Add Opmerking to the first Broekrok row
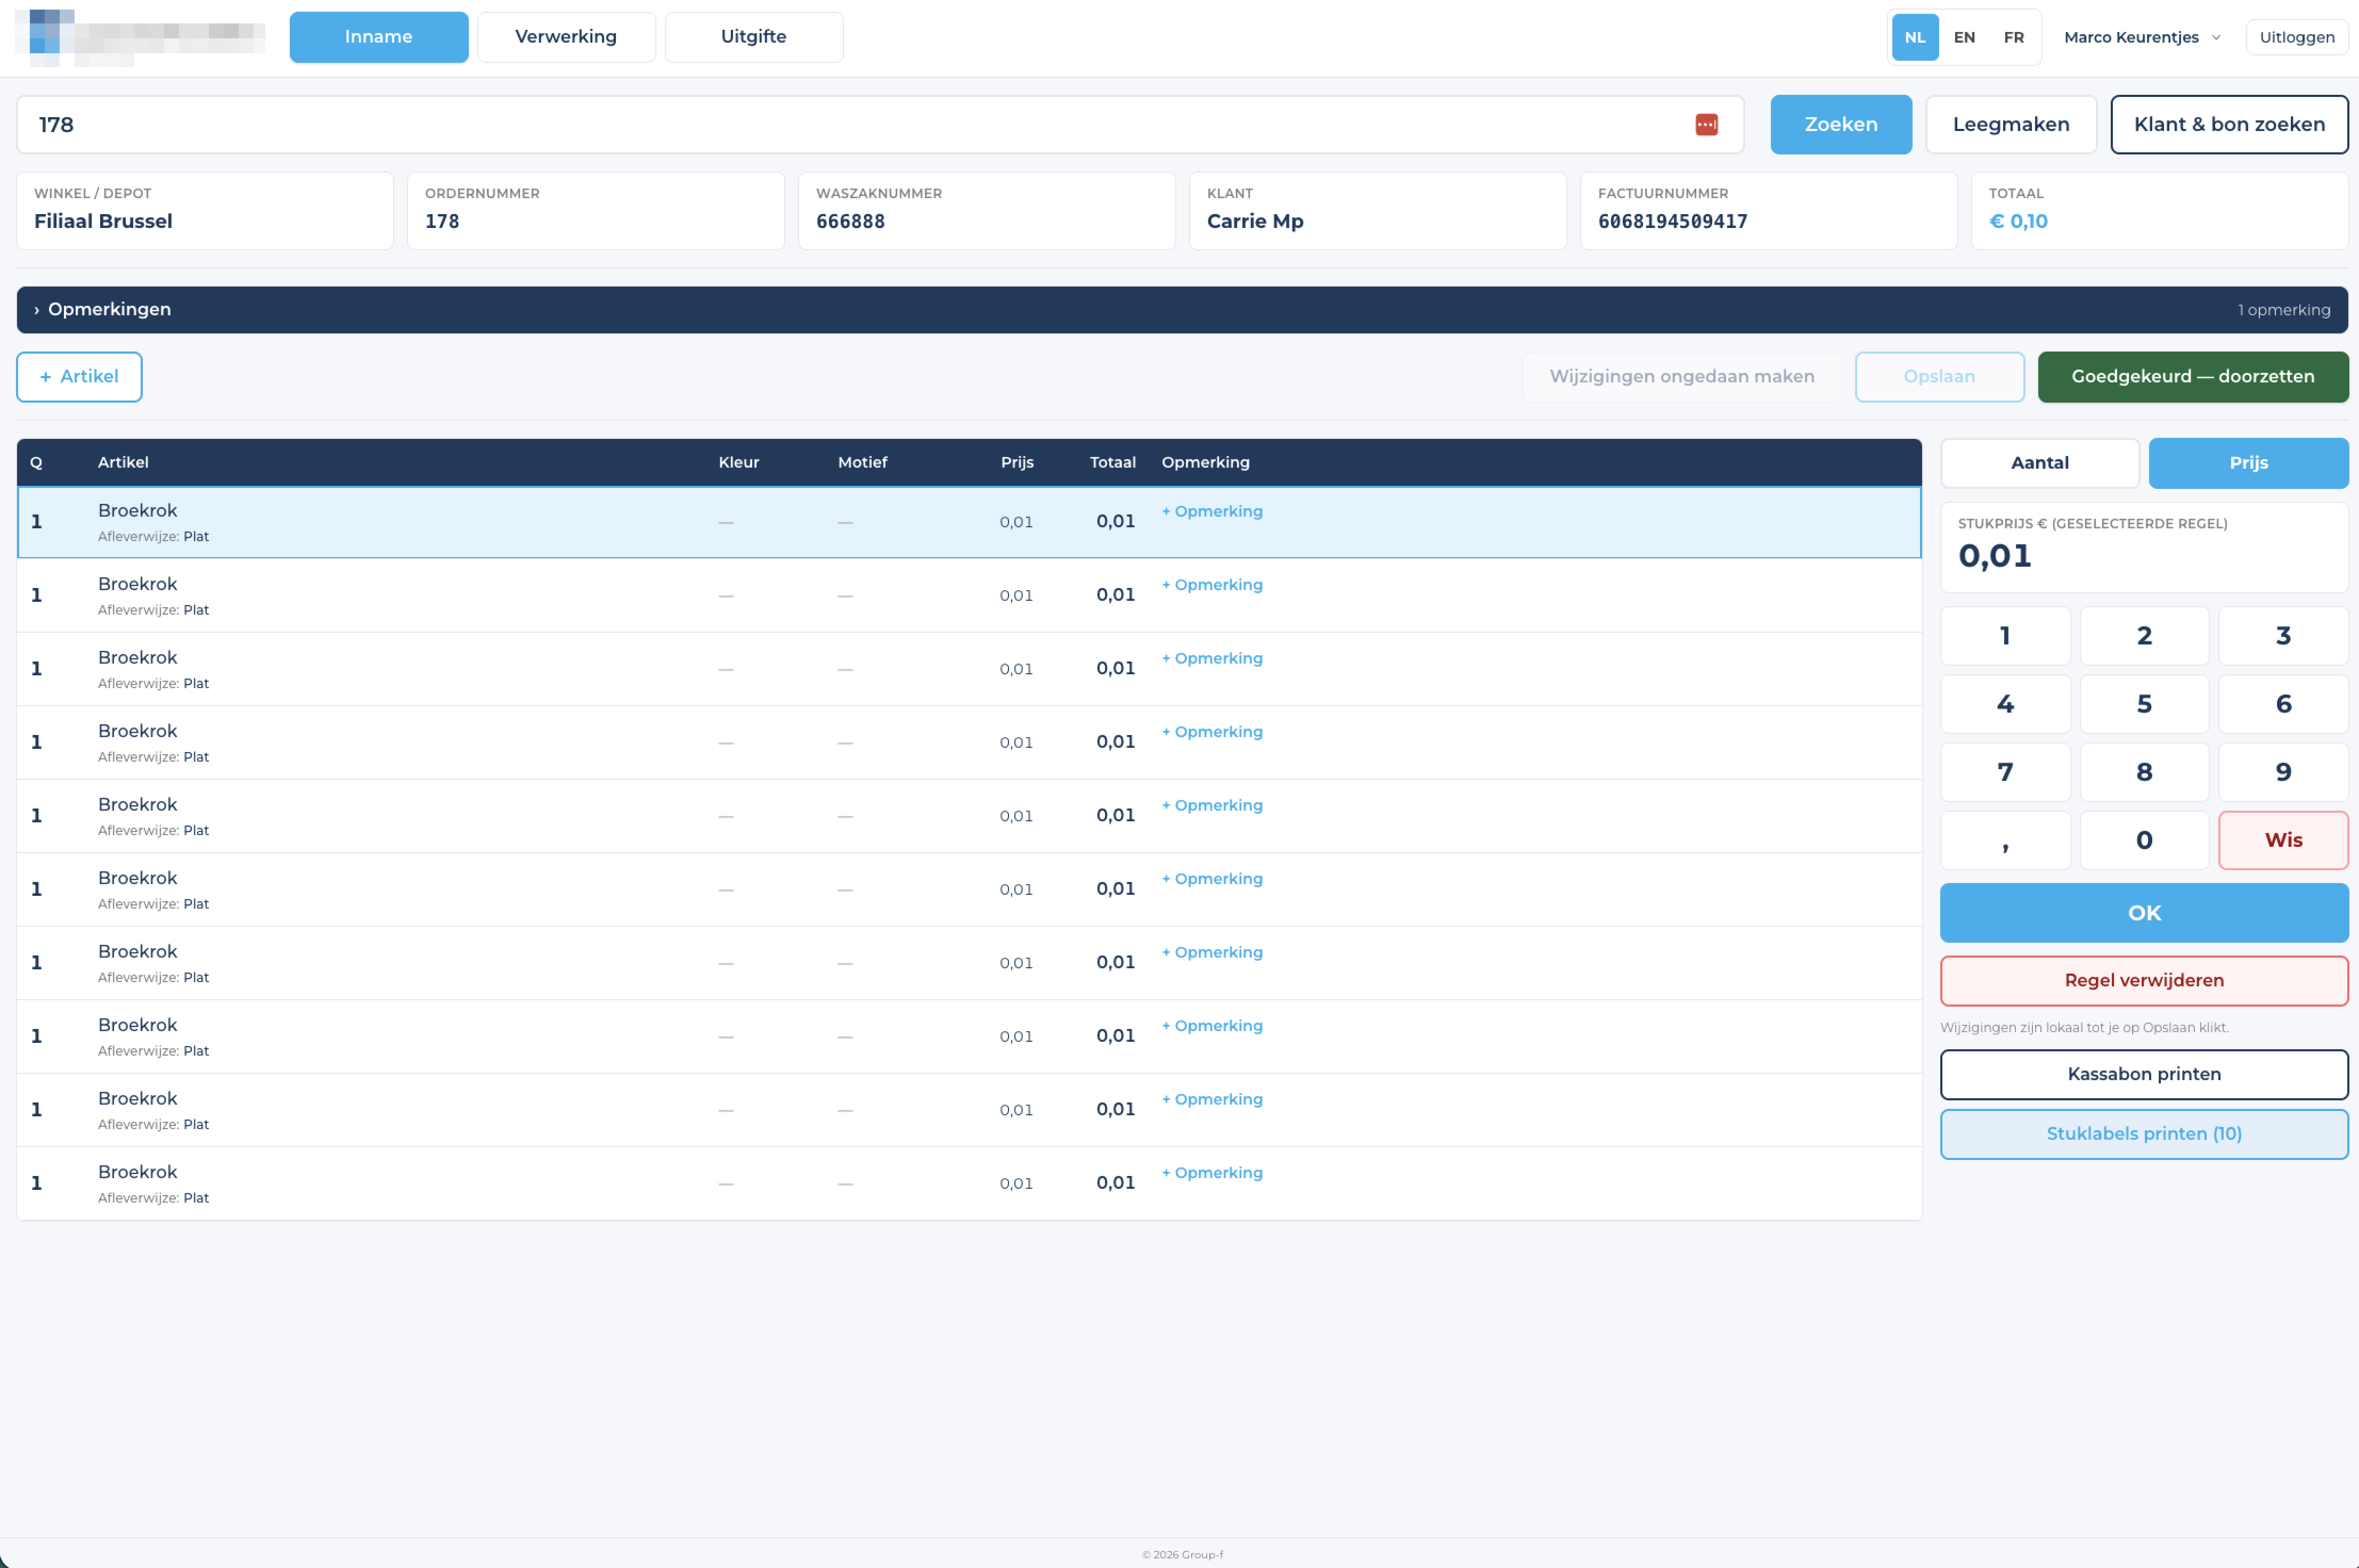The image size is (2359, 1568). 1212,511
